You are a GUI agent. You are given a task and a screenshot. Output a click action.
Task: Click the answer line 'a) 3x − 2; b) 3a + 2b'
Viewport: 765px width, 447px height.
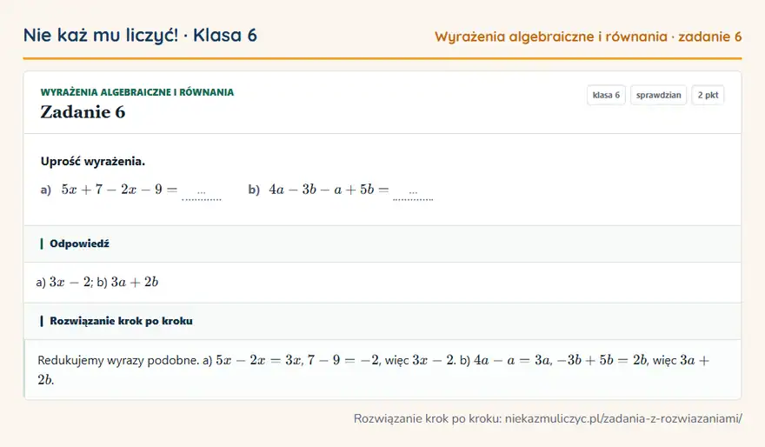(97, 282)
